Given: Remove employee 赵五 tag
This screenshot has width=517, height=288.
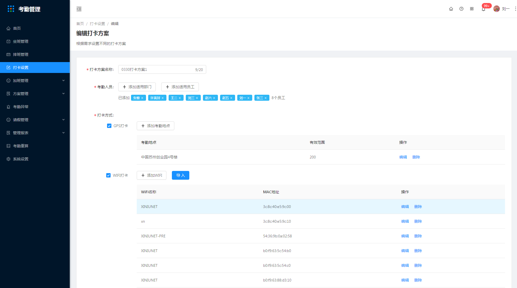Looking at the screenshot, I should click(x=231, y=98).
